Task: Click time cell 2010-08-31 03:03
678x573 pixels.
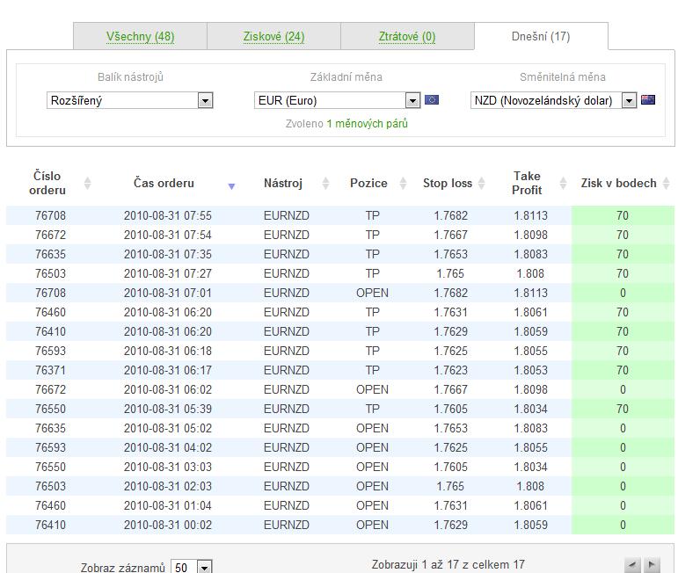Action: [168, 468]
